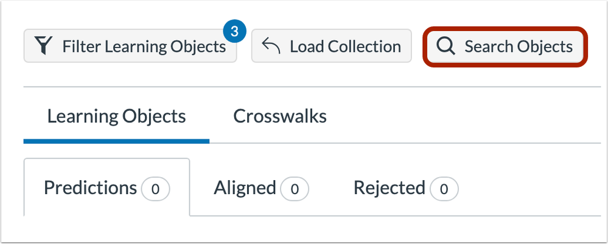Click the curved back-arrow Load Collection icon
The image size is (608, 244).
pos(271,46)
